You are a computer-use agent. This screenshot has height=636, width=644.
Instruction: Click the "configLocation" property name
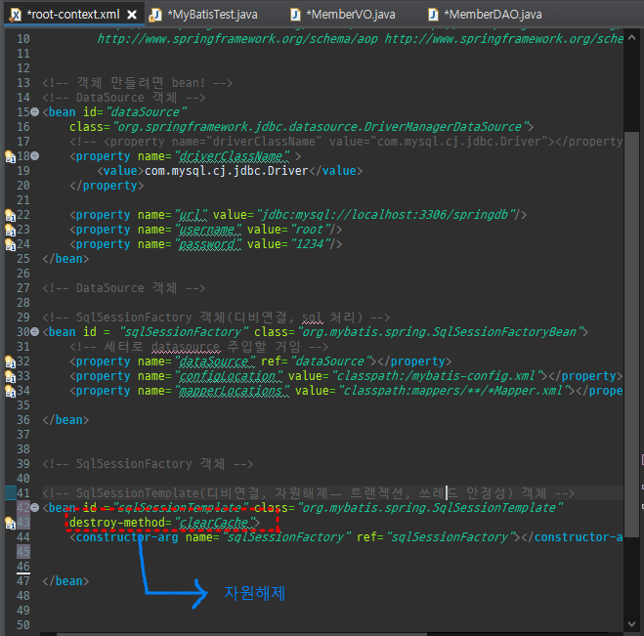(229, 376)
